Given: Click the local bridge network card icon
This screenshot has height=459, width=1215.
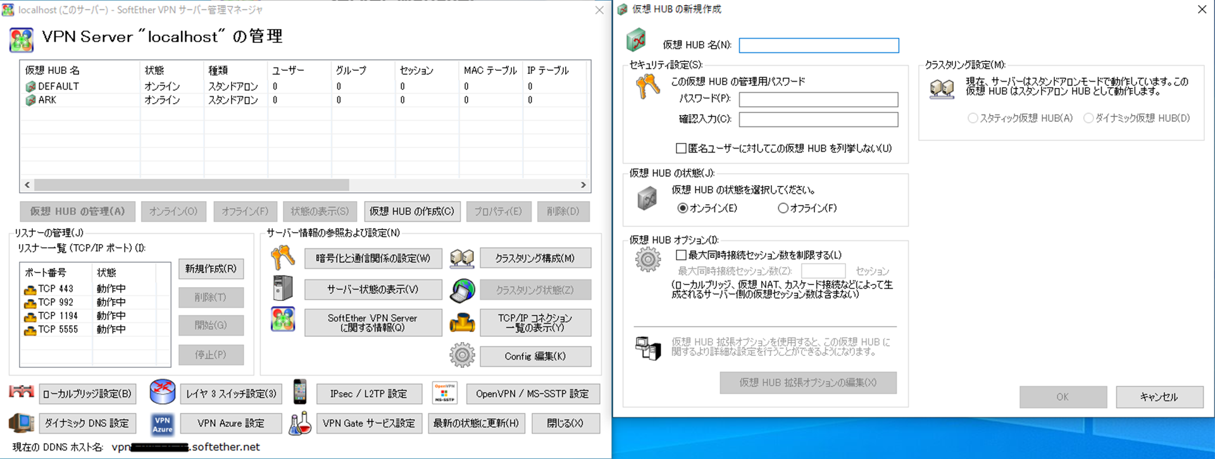Looking at the screenshot, I should coord(22,392).
